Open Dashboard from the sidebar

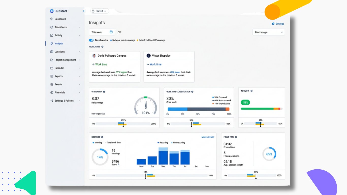pos(60,19)
